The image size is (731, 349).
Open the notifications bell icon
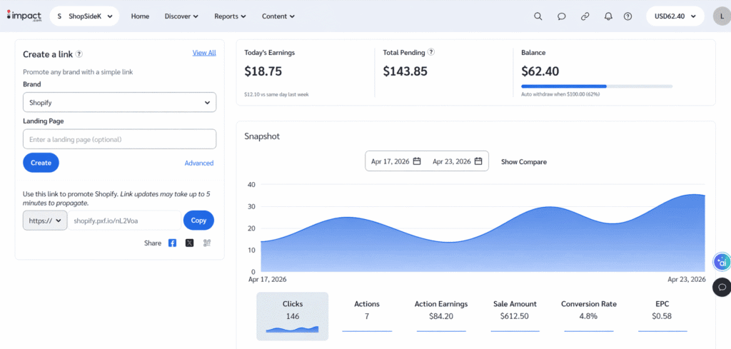point(608,16)
